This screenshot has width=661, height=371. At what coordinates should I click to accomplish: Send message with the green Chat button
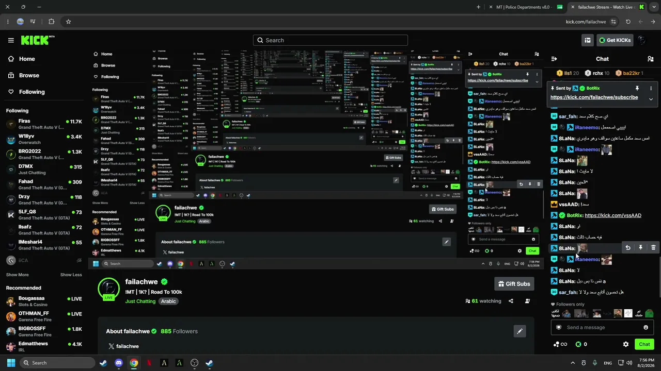[644, 344]
